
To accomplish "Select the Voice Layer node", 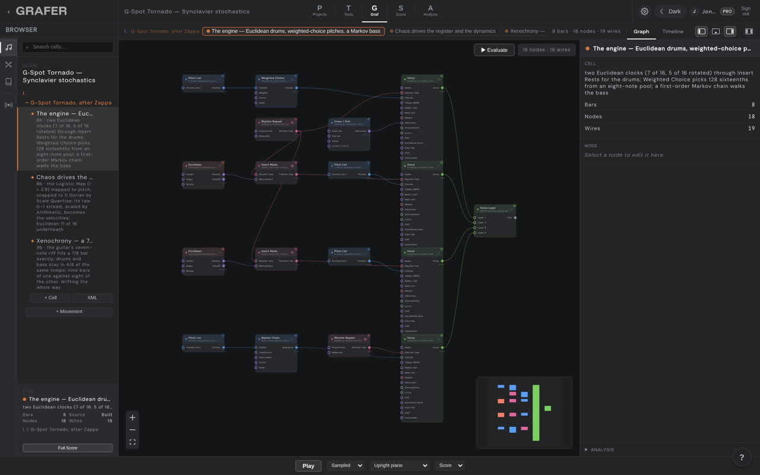I will (495, 220).
